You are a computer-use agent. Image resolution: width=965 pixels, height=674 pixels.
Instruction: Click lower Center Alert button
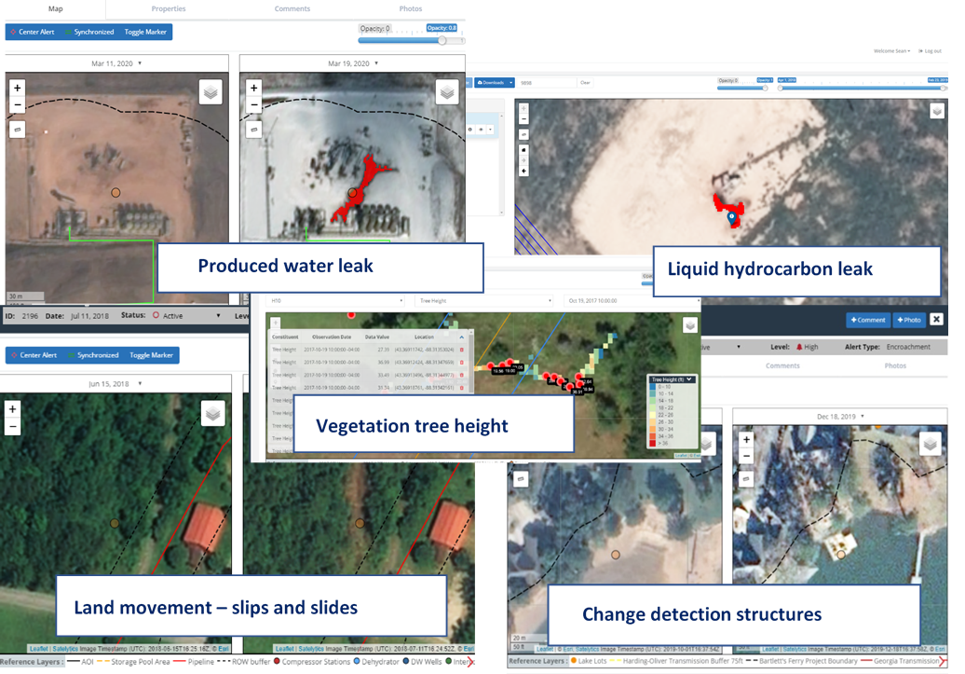pyautogui.click(x=34, y=355)
